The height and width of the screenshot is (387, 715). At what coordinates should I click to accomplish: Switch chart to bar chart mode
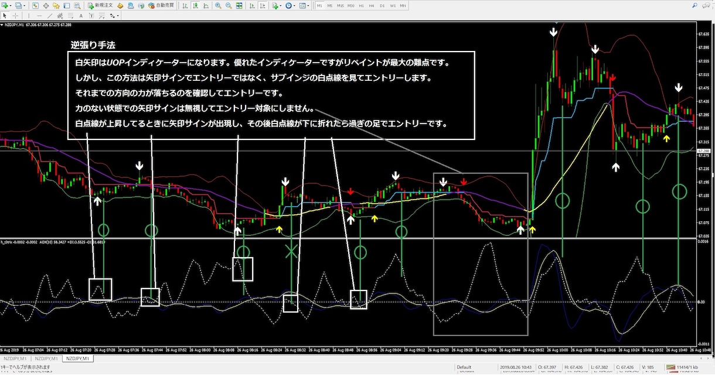tap(185, 5)
